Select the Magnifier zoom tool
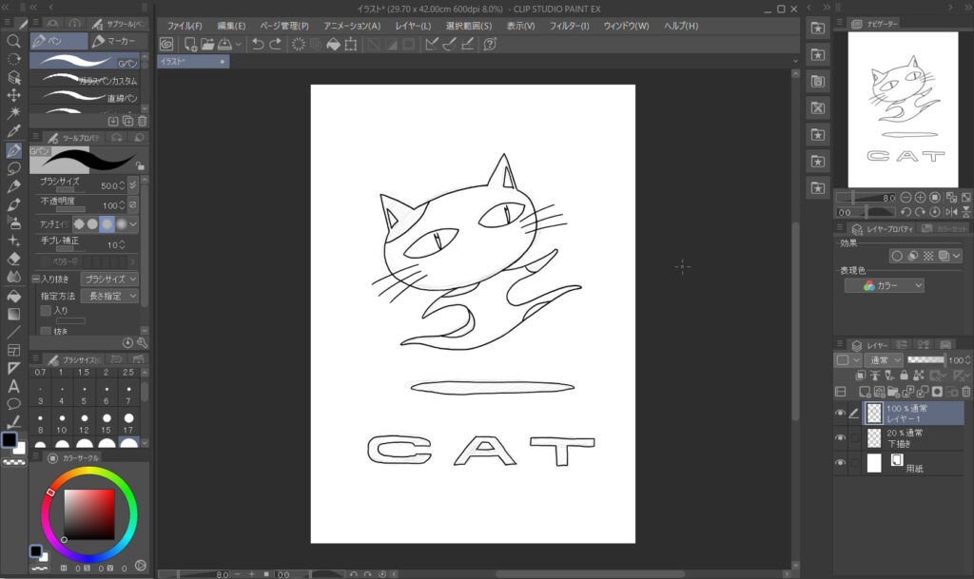The height and width of the screenshot is (579, 974). pyautogui.click(x=14, y=41)
